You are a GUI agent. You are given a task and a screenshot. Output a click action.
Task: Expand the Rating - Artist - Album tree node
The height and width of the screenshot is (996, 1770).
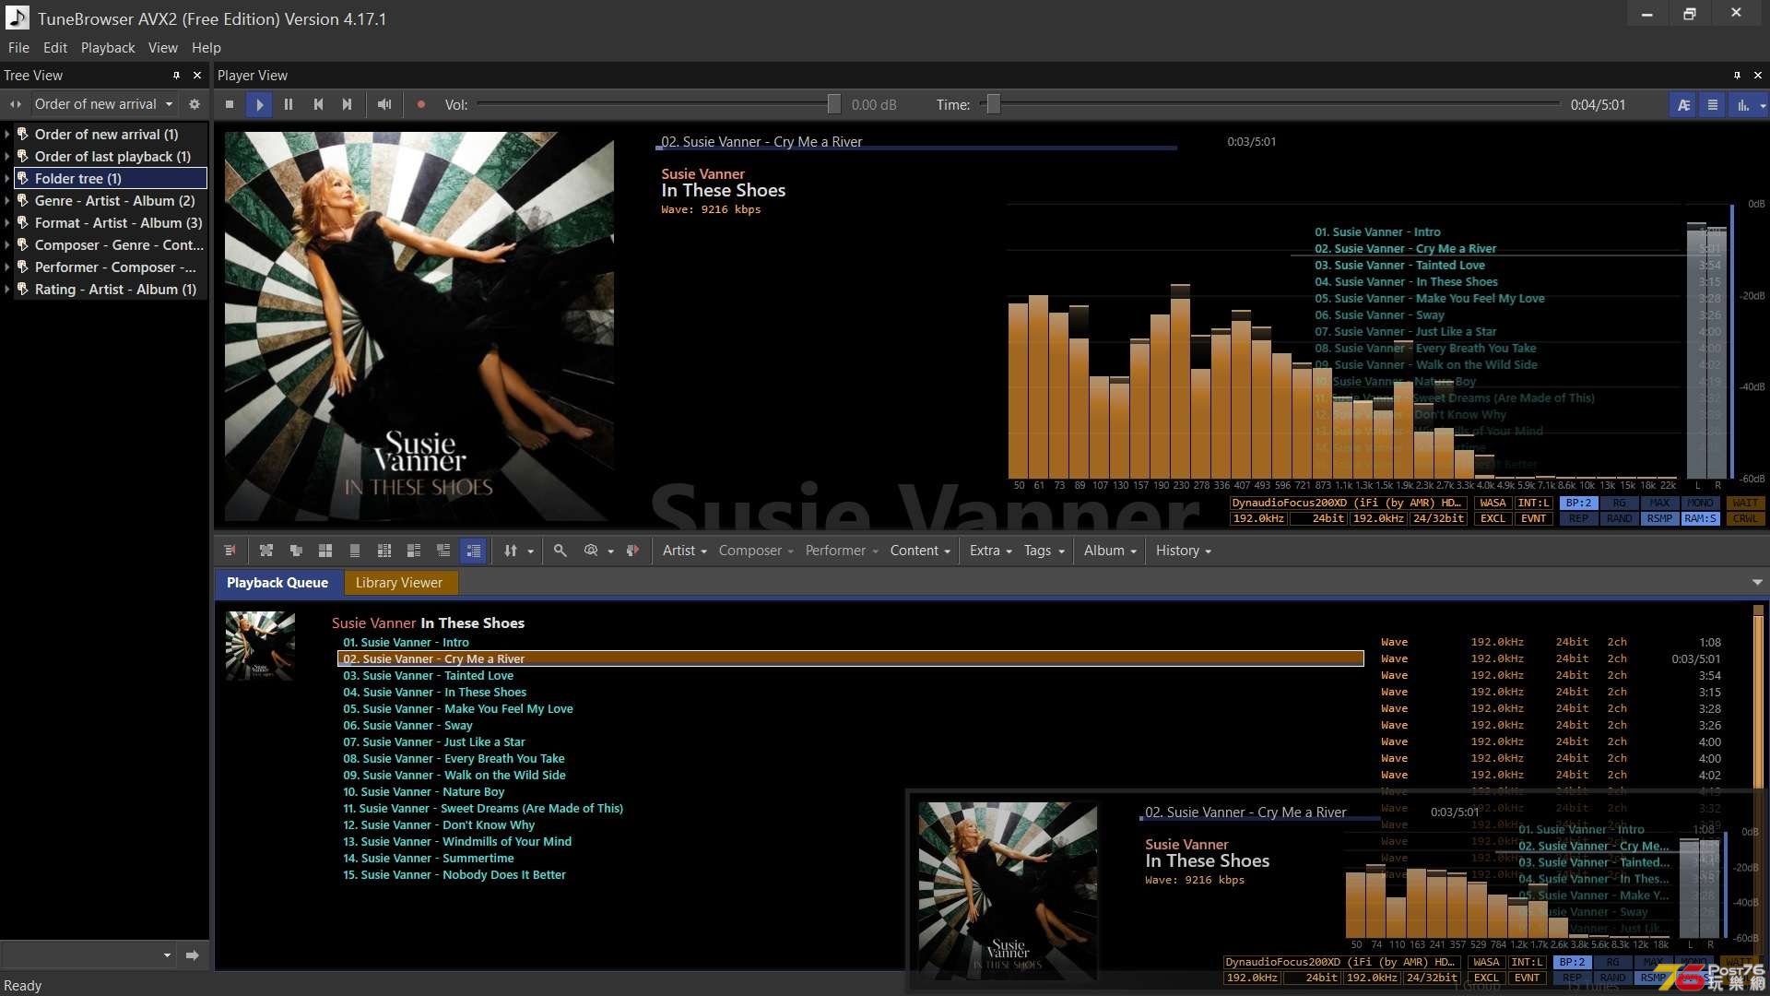[7, 289]
